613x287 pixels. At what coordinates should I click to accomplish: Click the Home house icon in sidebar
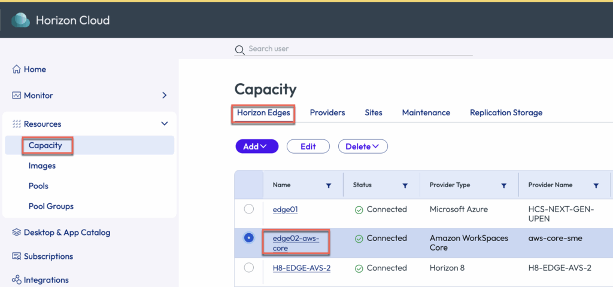17,69
